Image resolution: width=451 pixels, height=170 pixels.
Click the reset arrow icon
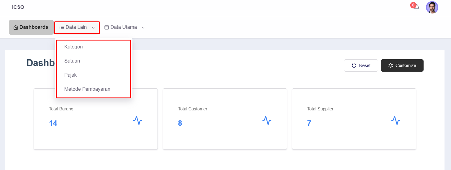tap(354, 65)
